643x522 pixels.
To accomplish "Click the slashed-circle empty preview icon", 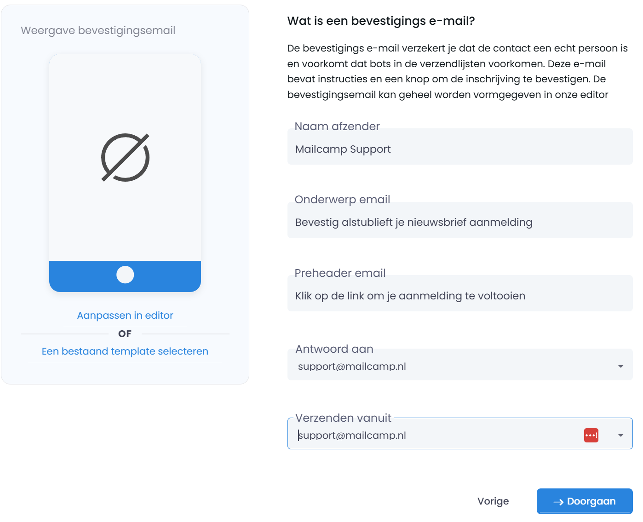I will (125, 157).
